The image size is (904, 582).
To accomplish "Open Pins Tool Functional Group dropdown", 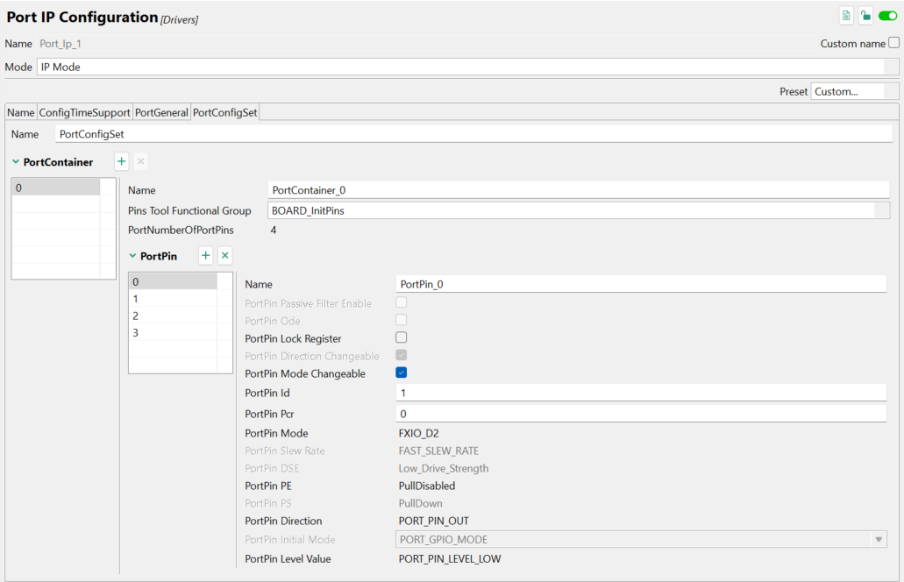I will pyautogui.click(x=579, y=210).
